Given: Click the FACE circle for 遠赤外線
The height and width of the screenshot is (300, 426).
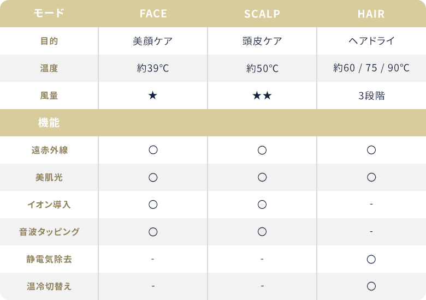Looking at the screenshot, I should (153, 150).
